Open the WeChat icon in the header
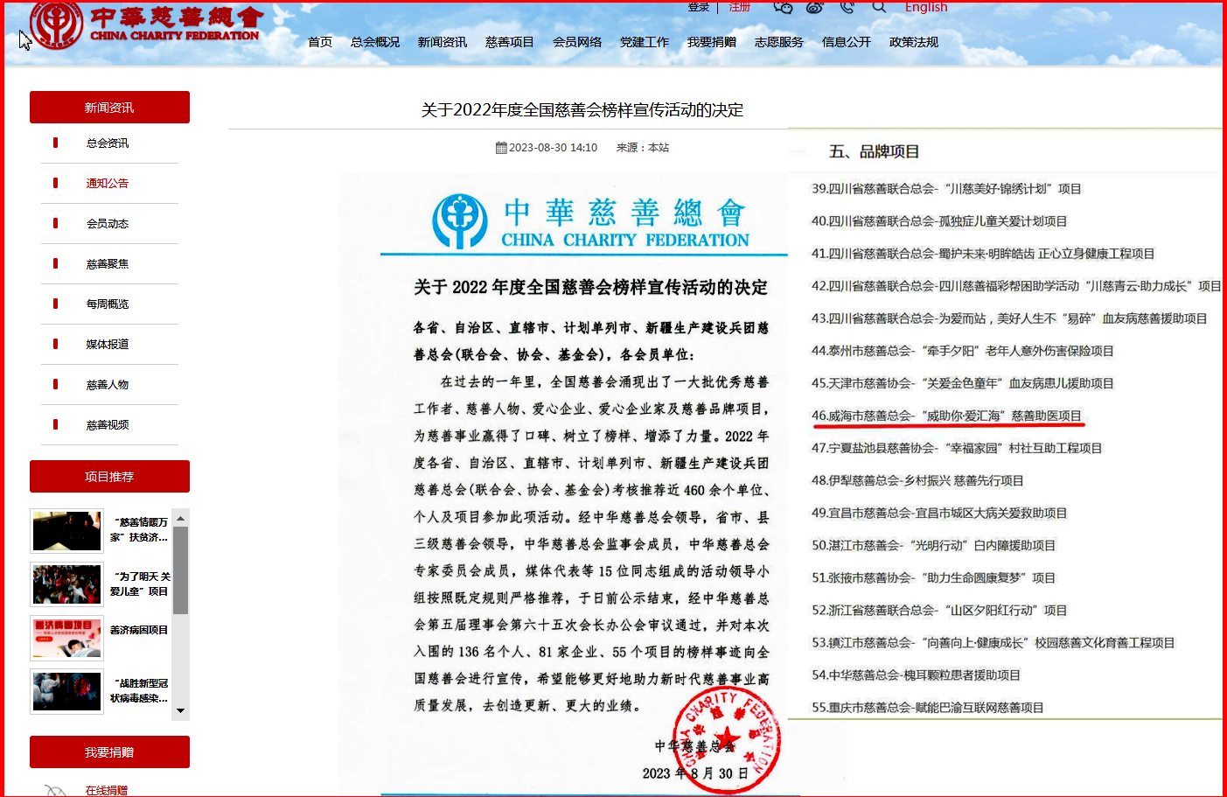This screenshot has height=797, width=1227. (x=783, y=7)
